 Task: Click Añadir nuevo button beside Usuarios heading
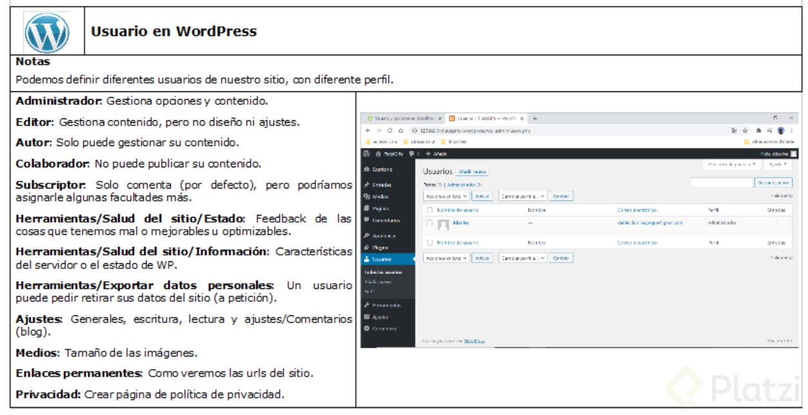click(471, 172)
